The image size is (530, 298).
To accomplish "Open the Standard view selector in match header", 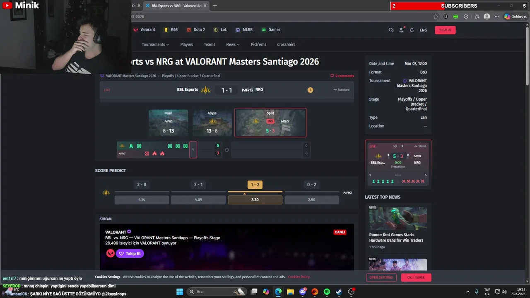I will (342, 90).
